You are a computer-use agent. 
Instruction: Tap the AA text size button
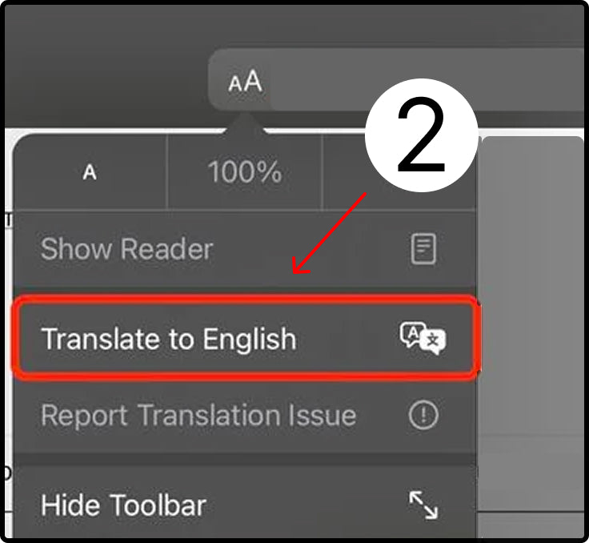tap(245, 82)
